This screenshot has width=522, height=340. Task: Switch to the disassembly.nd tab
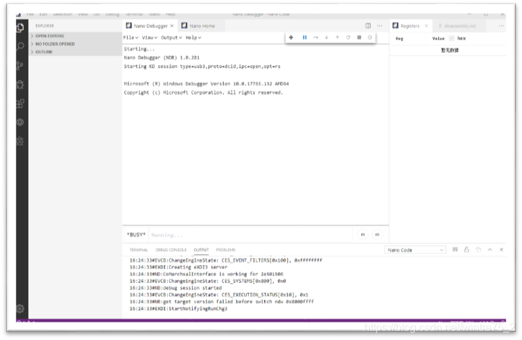(458, 26)
